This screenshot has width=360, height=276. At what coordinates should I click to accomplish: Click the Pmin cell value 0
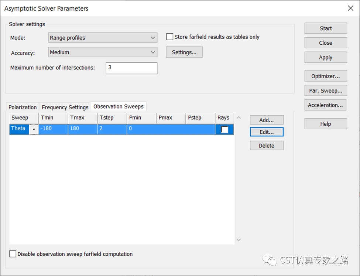(x=141, y=129)
